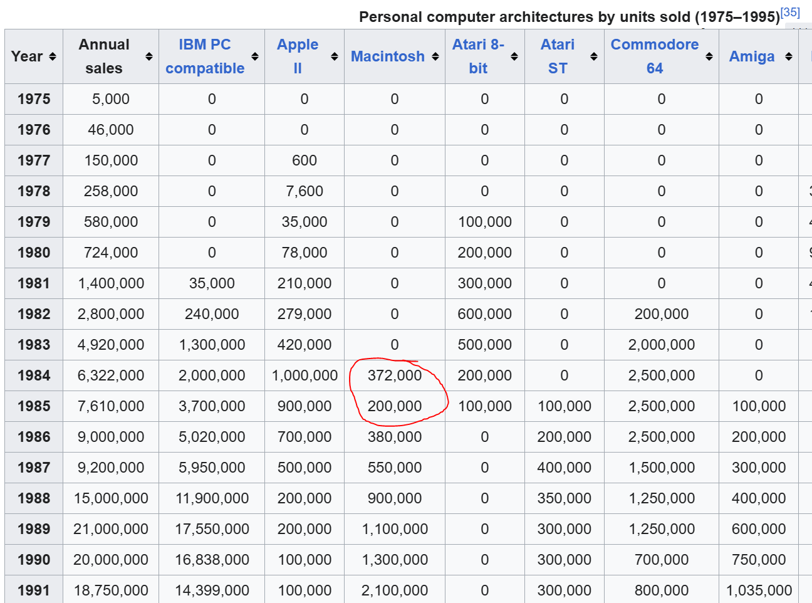Screen dimensions: 812x603
Task: Click Amiga value 750,000
Action: tap(759, 560)
